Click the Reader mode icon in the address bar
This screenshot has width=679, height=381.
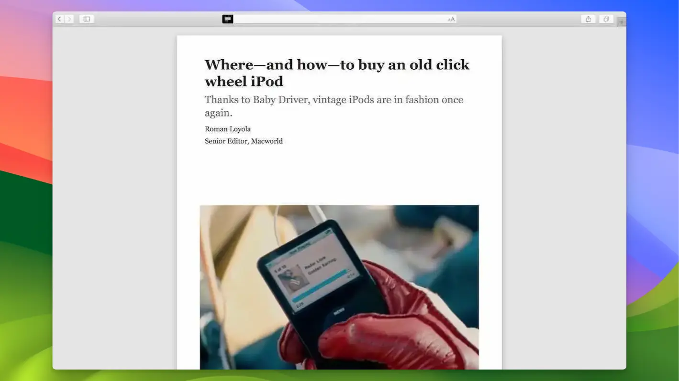tap(227, 19)
